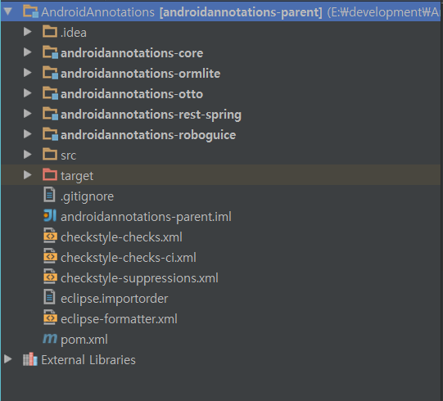
Task: Expand the External Libraries node
Action: coord(8,359)
